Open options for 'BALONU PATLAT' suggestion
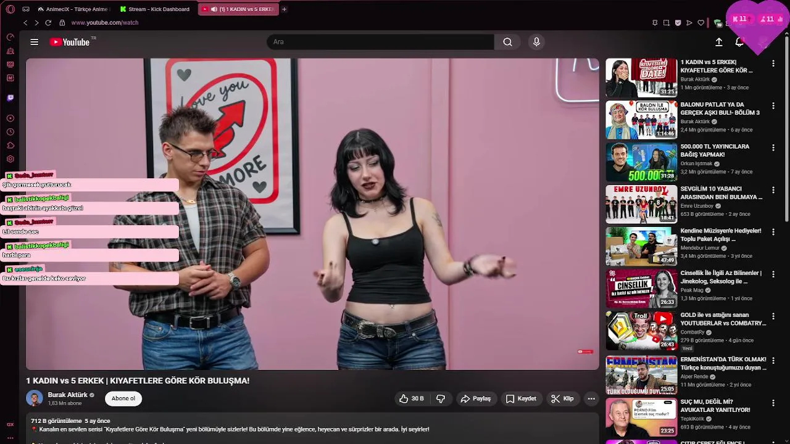This screenshot has width=790, height=444. tap(773, 105)
